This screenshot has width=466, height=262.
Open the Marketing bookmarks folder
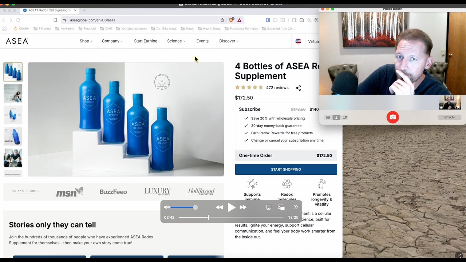point(65,28)
